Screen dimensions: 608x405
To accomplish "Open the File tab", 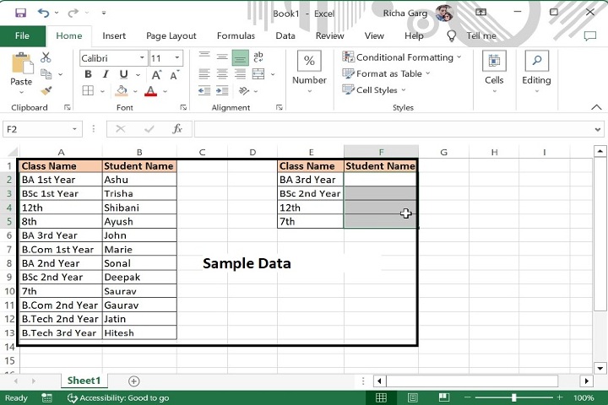I will pyautogui.click(x=22, y=36).
